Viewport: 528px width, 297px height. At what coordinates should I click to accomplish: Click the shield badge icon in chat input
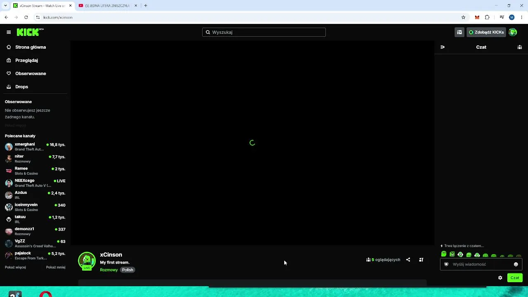point(446,264)
